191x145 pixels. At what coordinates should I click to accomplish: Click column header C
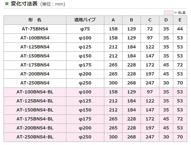click(x=150, y=20)
